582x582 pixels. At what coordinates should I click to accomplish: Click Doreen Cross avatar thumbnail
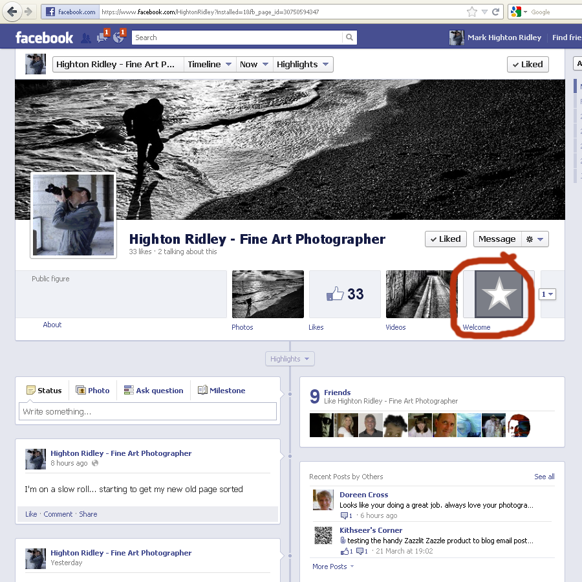(x=323, y=500)
